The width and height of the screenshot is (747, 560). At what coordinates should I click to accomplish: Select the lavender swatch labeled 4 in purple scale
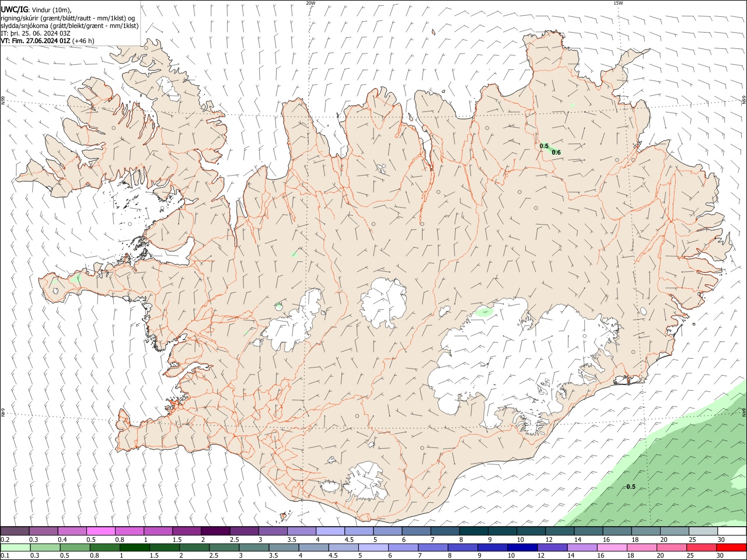pos(330,531)
